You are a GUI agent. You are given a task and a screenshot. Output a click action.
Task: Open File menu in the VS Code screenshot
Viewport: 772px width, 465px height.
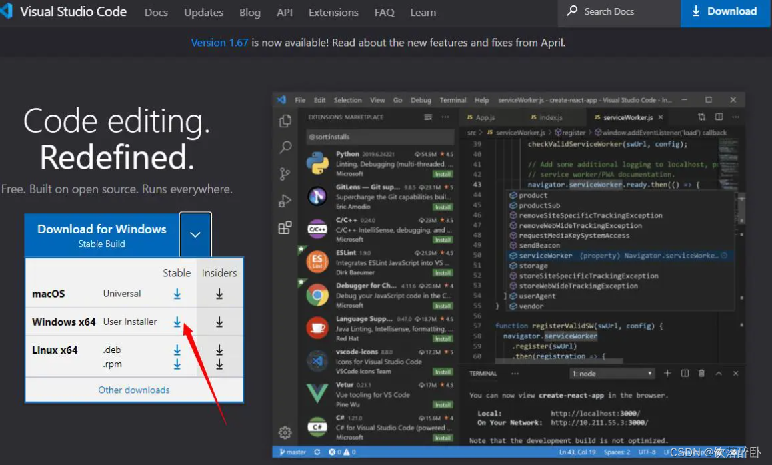[x=300, y=100]
